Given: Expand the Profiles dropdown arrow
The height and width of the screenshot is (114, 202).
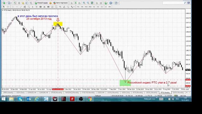Looking at the screenshot, I should pos(11,3).
